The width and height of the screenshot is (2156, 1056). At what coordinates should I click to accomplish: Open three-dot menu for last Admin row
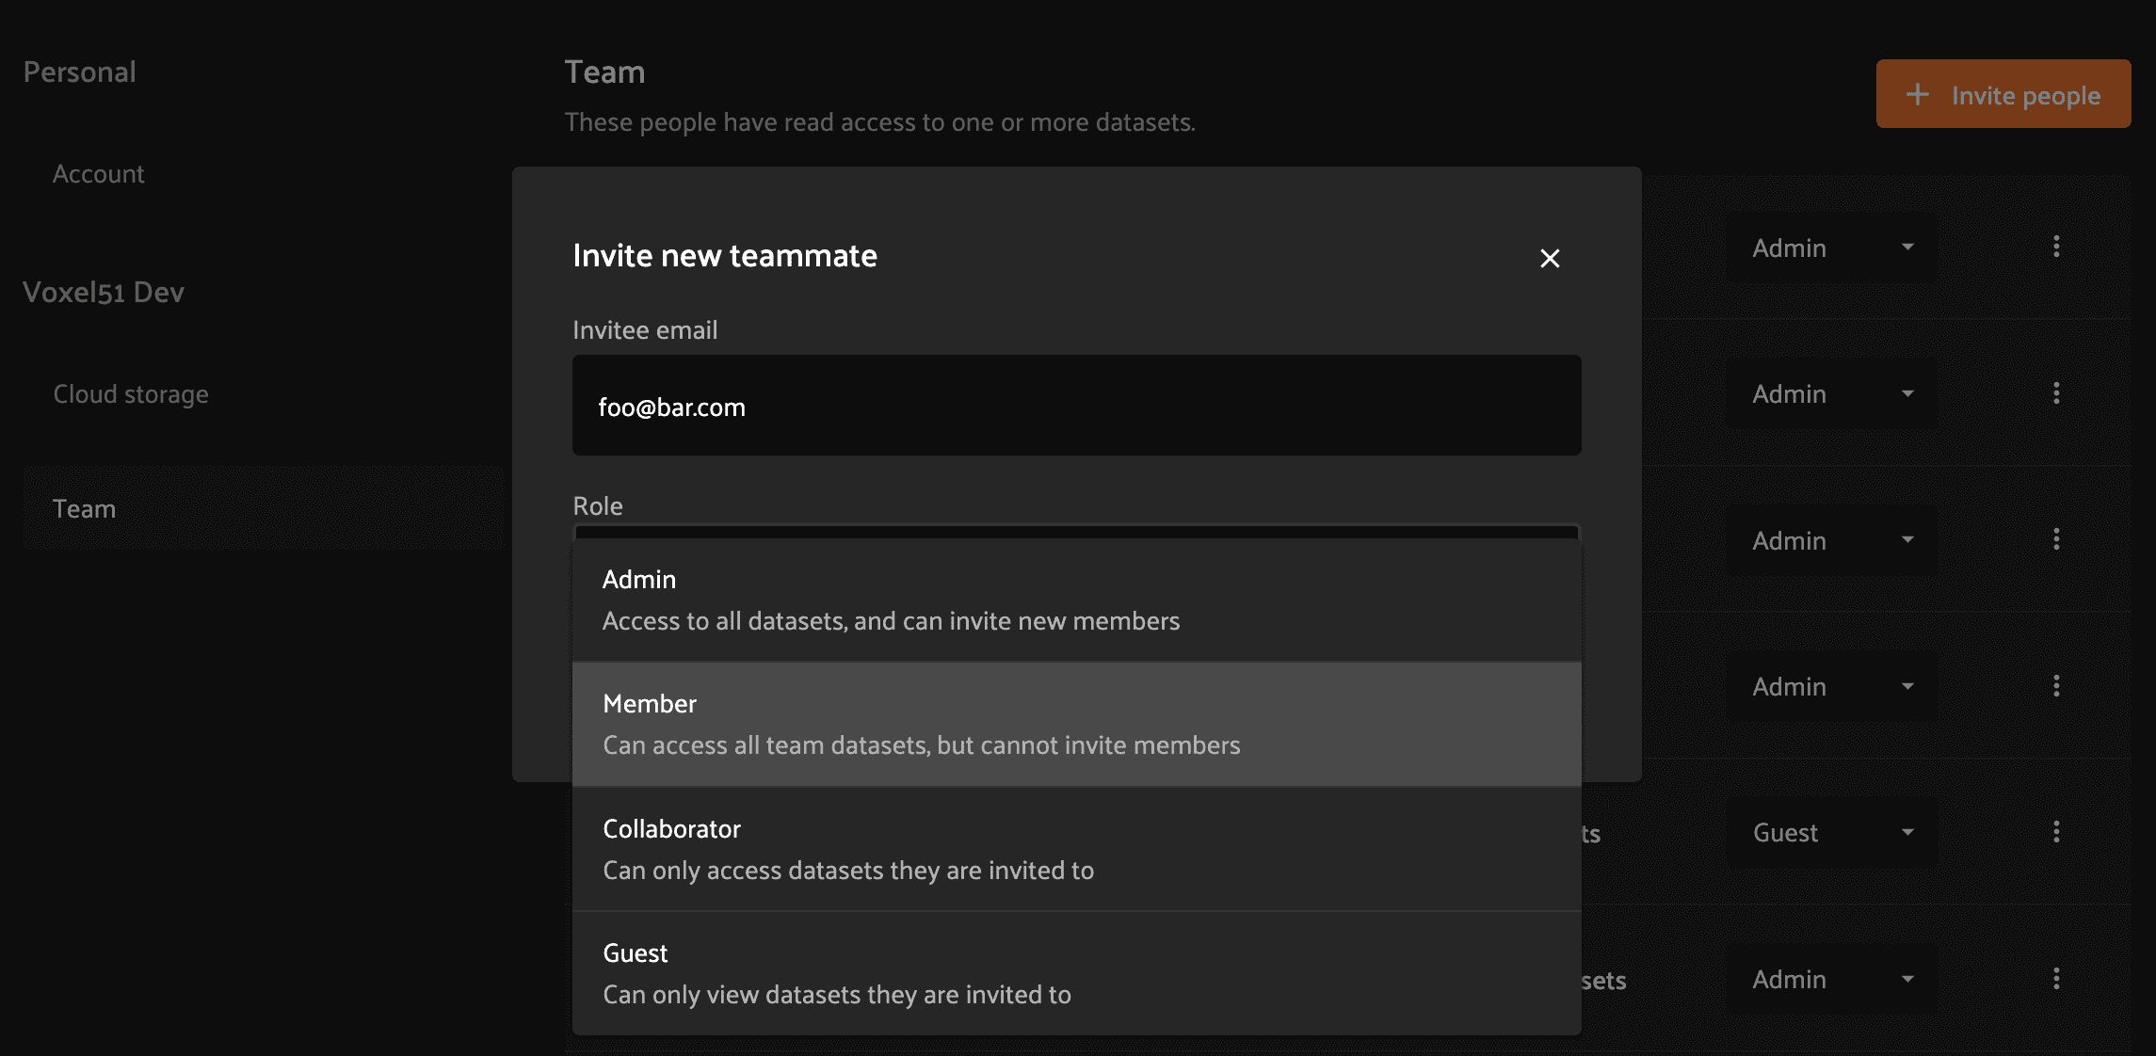[2056, 979]
